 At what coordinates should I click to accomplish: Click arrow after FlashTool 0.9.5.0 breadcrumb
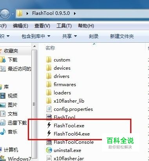[75, 13]
